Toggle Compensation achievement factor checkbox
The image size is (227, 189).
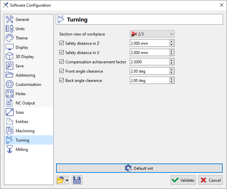coord(61,62)
